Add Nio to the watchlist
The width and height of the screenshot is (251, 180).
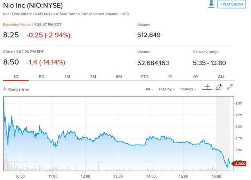[x=232, y=4]
